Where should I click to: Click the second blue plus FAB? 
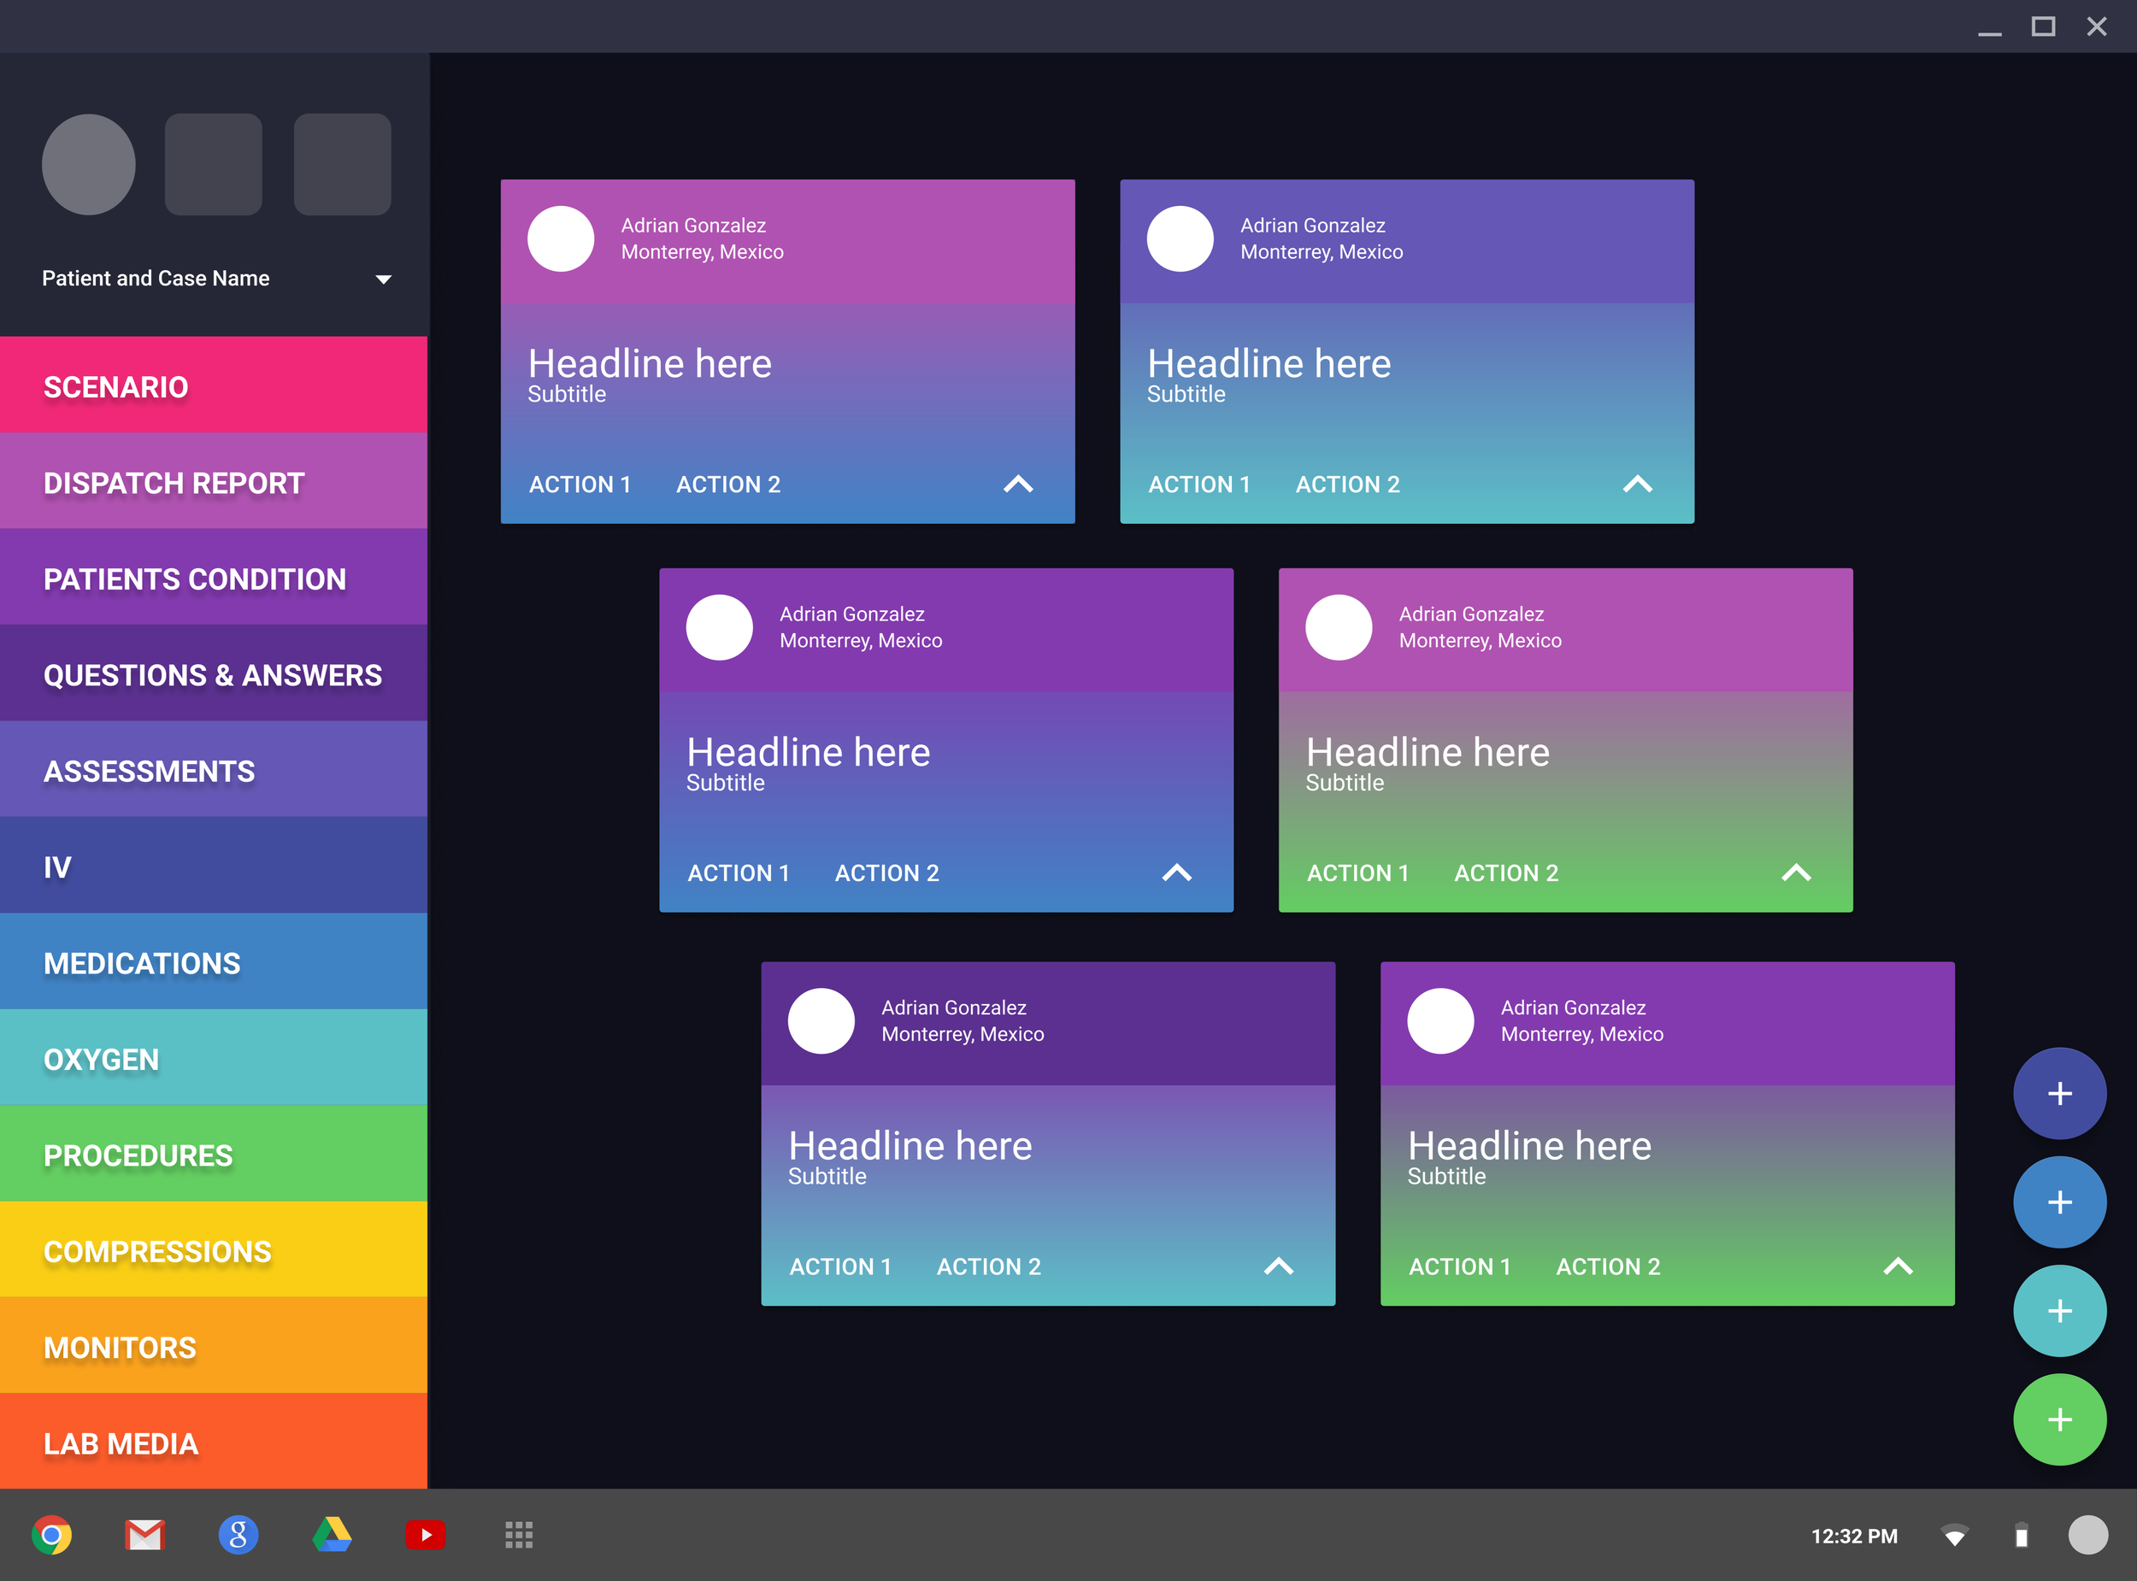click(x=2059, y=1201)
